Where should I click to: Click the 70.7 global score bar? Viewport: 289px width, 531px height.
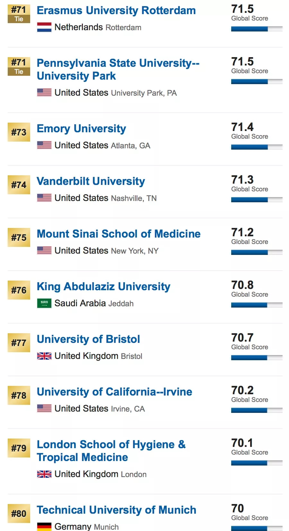(x=257, y=358)
